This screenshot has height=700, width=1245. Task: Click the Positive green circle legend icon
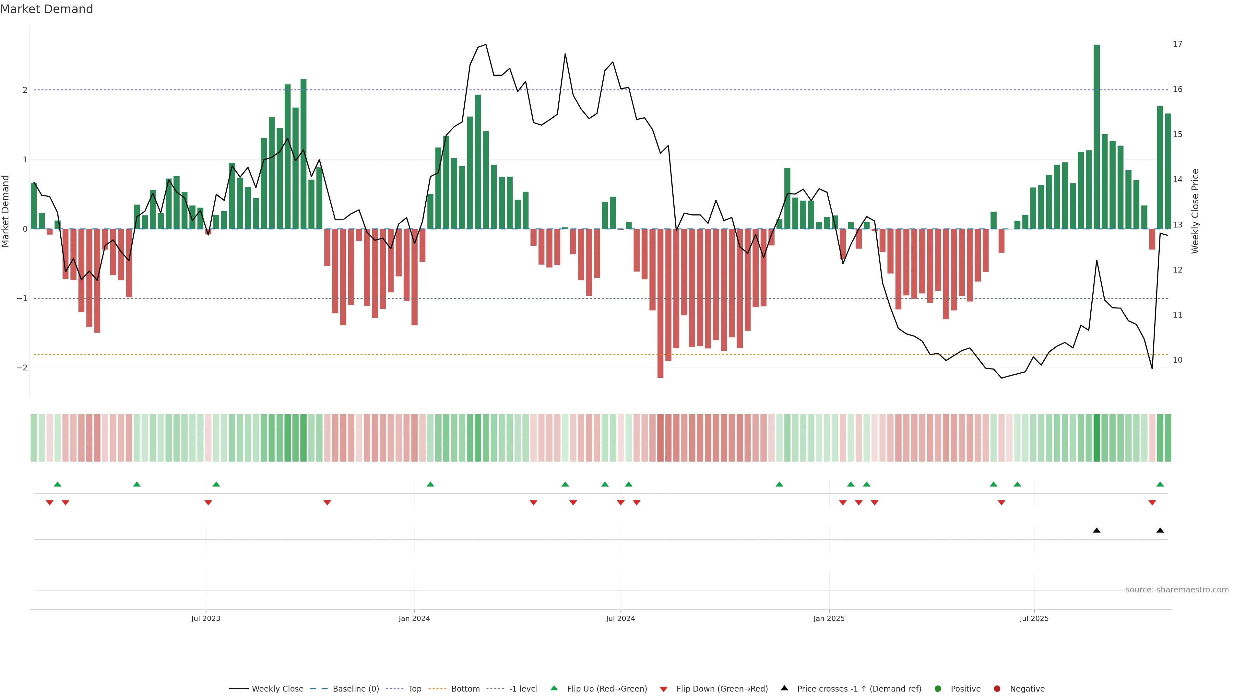point(938,689)
